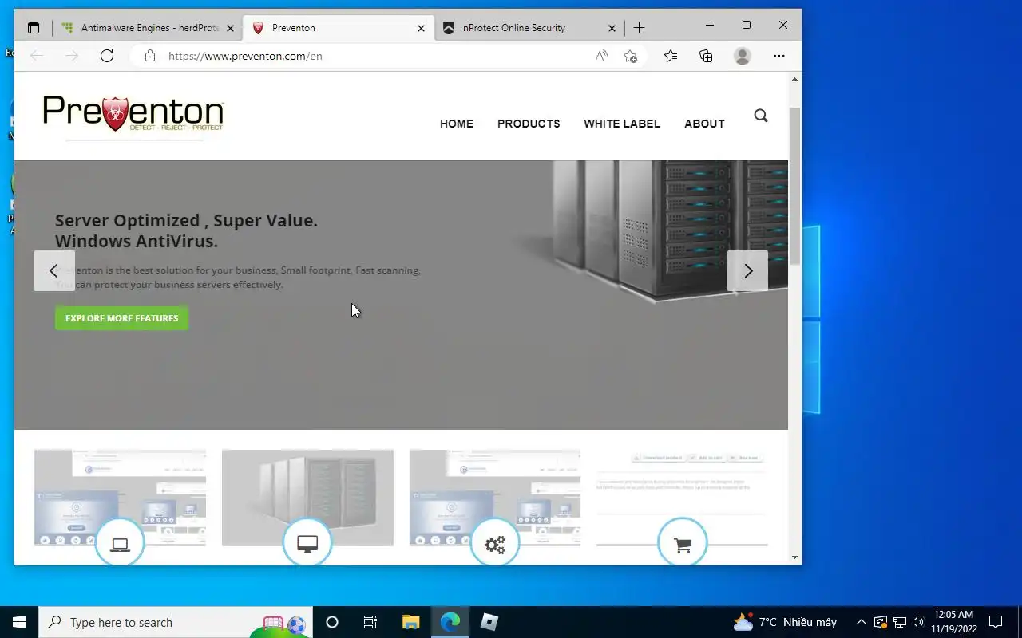Click Microsoft Edge taskbar icon
Viewport: 1022px width, 638px height.
point(450,622)
